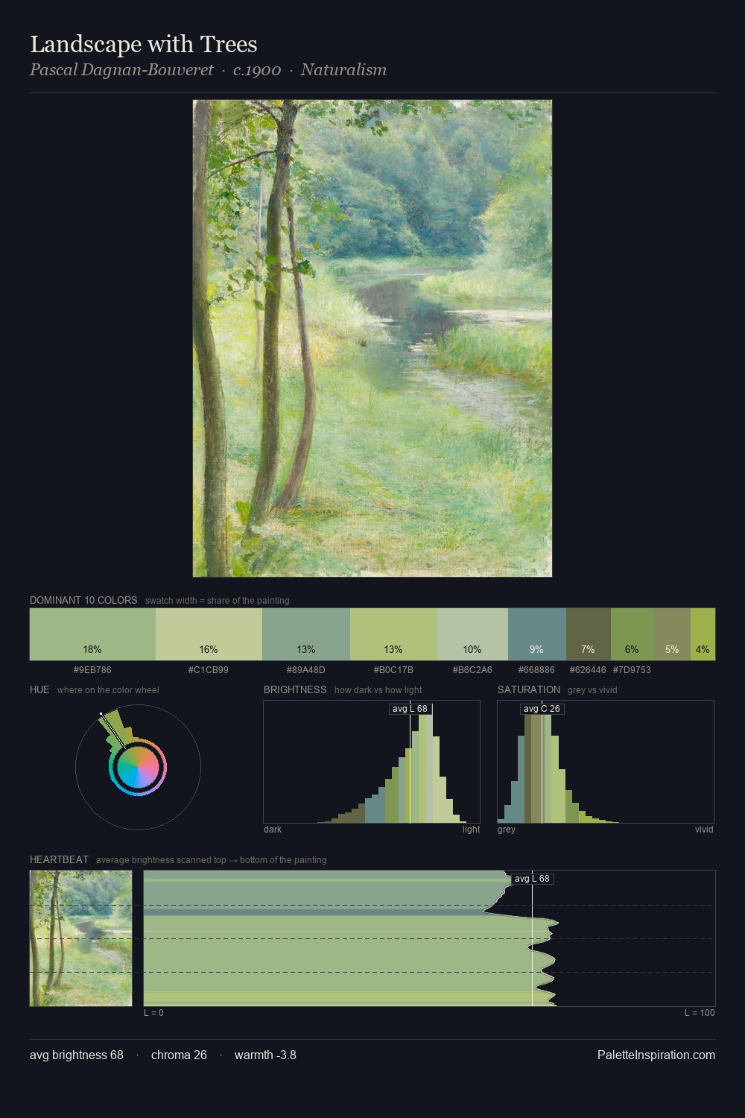Select the #B0C17B color swatch
Viewport: 745px width, 1118px height.
coord(393,634)
